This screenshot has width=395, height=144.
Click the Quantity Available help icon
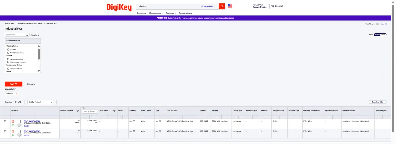[x=77, y=111]
